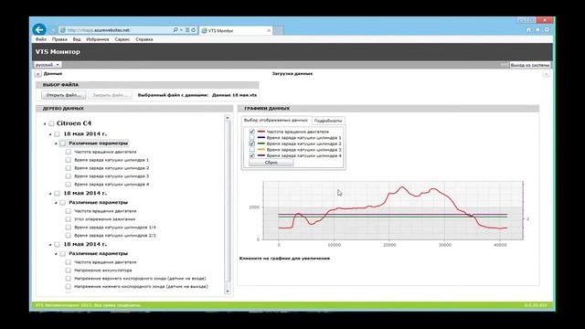Click the red swatch for Частота вращения двигателя
585x329 pixels.
[x=261, y=132]
